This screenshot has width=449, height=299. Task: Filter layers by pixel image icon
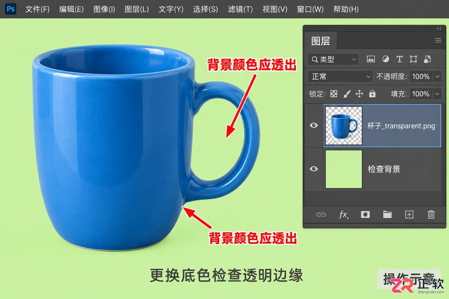click(371, 59)
